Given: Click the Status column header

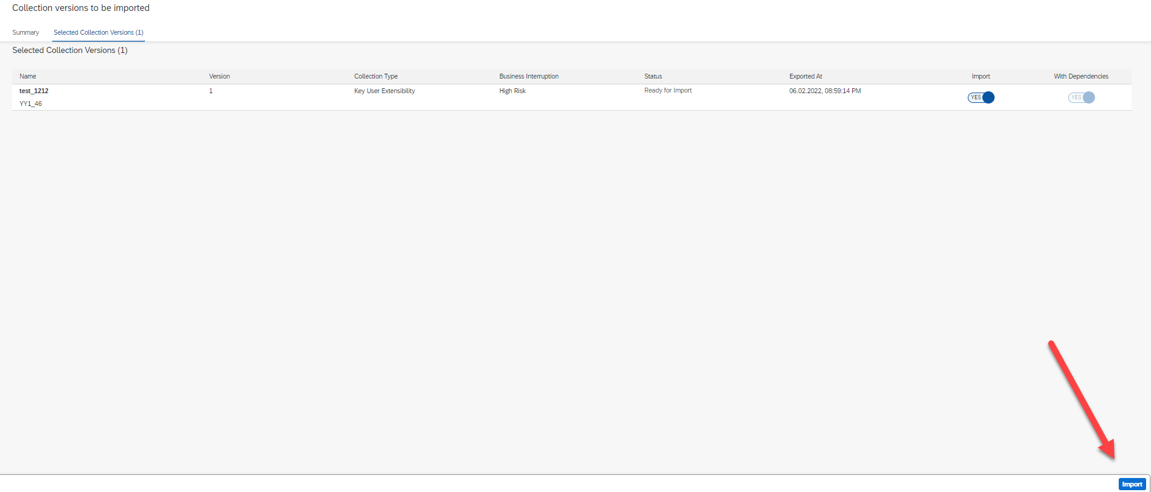Looking at the screenshot, I should [x=653, y=77].
